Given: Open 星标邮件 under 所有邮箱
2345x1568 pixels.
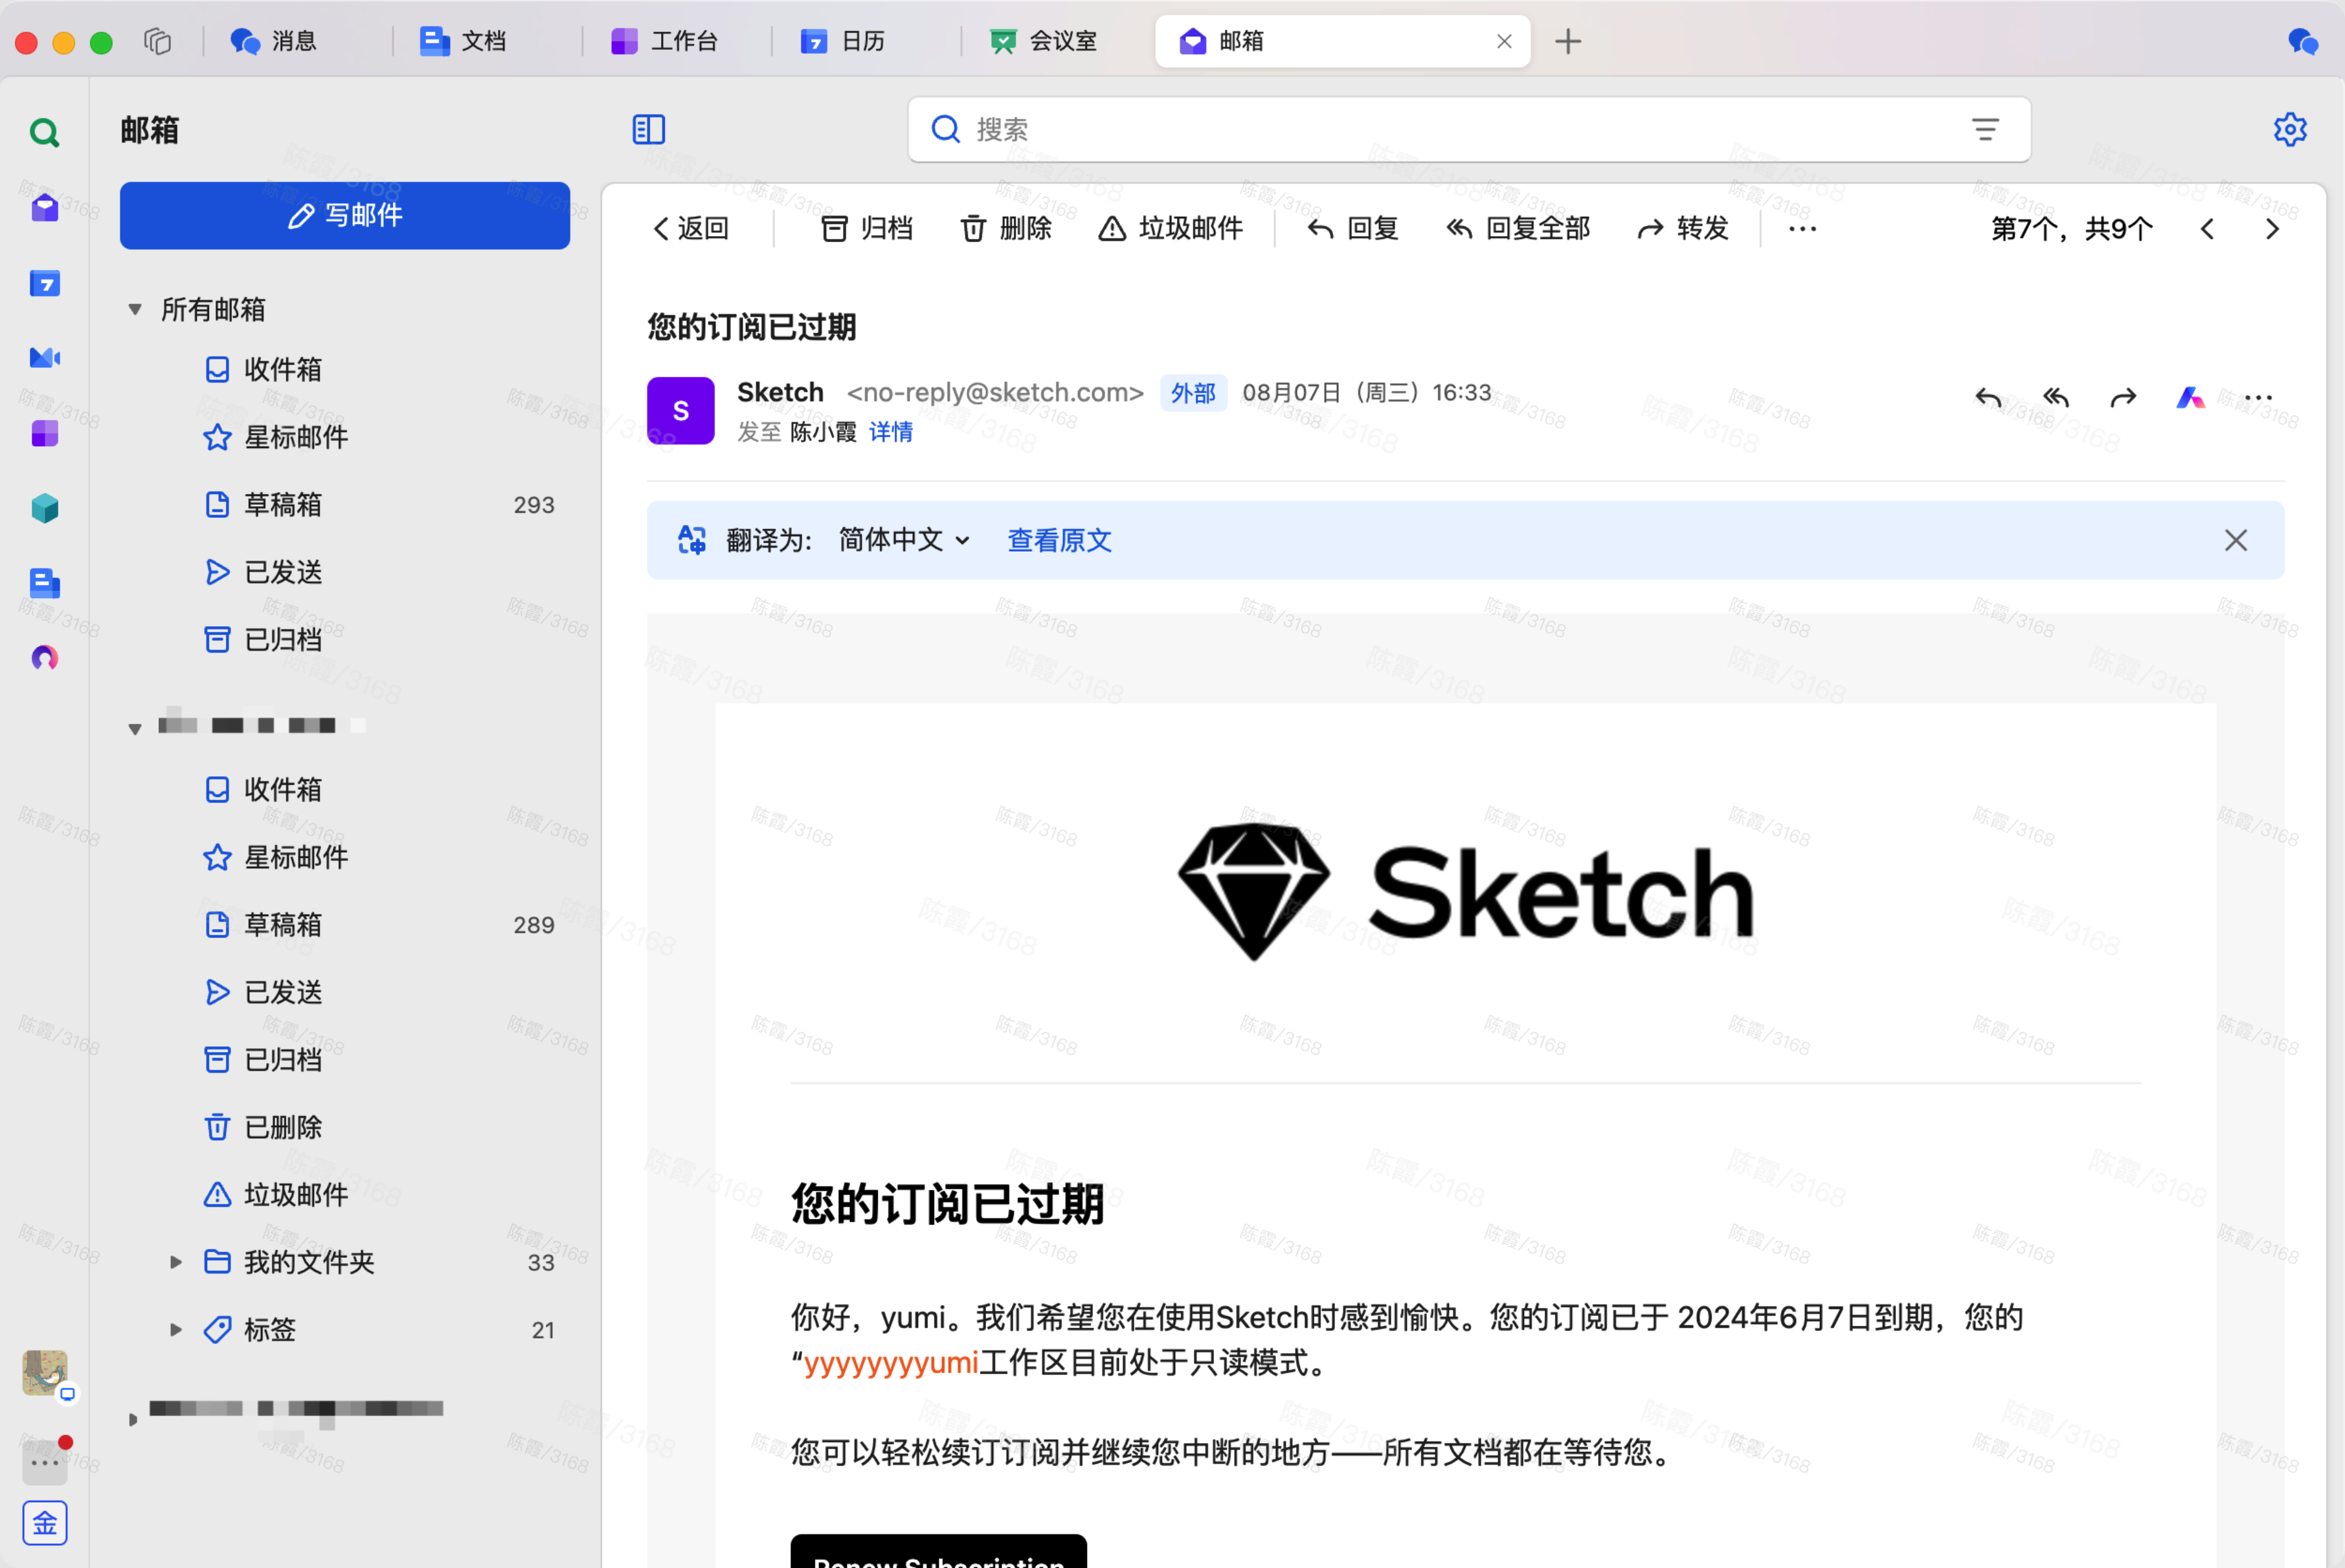Looking at the screenshot, I should (345, 437).
